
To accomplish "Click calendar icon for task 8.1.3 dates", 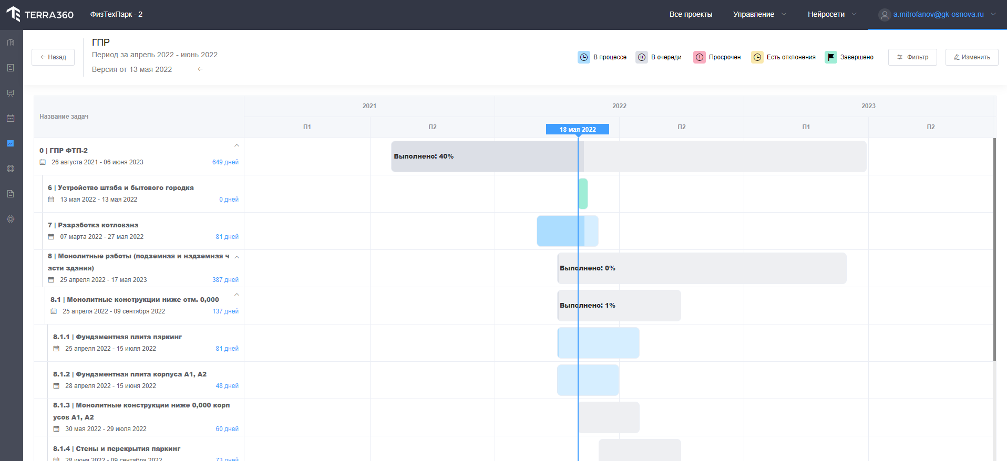I will 56,429.
